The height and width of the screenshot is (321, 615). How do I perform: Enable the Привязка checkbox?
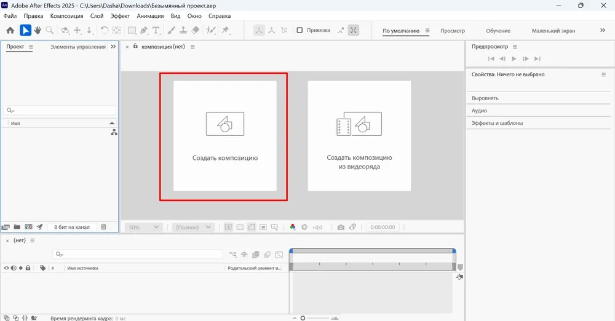[300, 30]
